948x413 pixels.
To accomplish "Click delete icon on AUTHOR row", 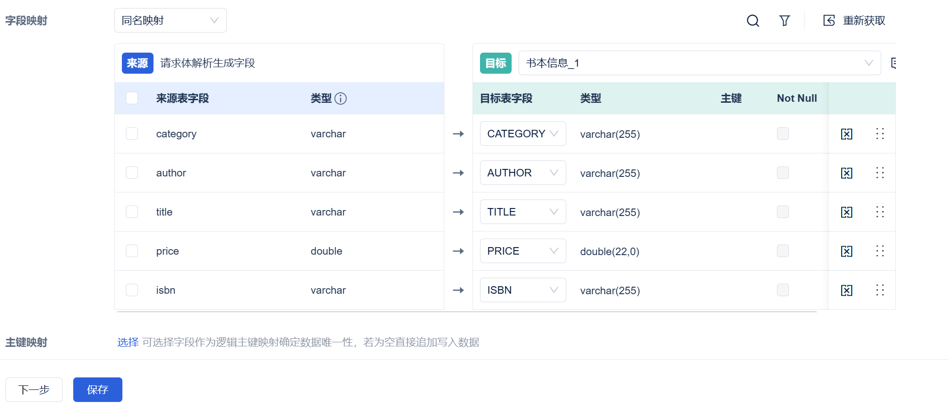I will (847, 173).
